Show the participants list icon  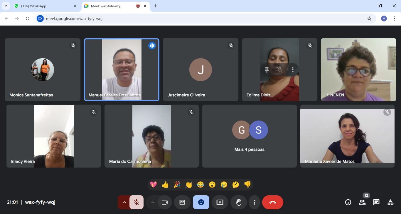[x=362, y=202]
